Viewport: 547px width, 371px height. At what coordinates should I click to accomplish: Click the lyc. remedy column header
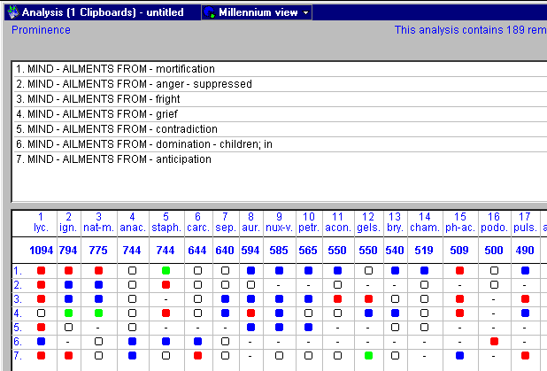(41, 222)
